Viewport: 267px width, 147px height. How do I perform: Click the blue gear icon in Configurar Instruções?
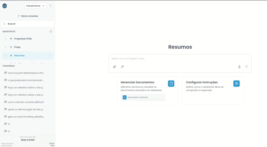pos(236,83)
